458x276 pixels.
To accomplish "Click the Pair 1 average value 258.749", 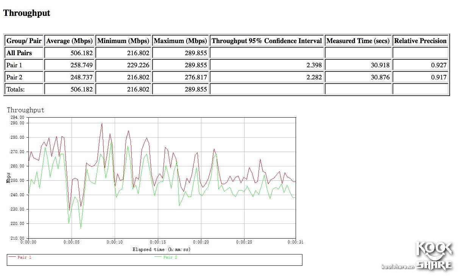I will (81, 65).
